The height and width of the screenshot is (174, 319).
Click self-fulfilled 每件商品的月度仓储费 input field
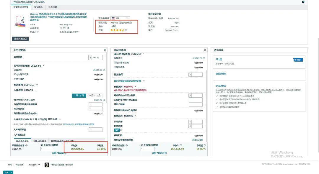(x=197, y=96)
